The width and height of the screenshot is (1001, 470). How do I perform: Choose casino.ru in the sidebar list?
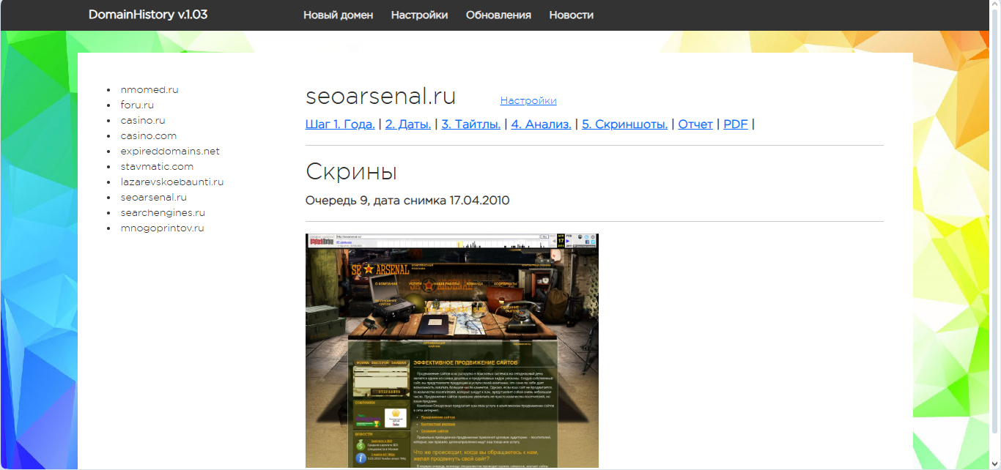click(143, 121)
